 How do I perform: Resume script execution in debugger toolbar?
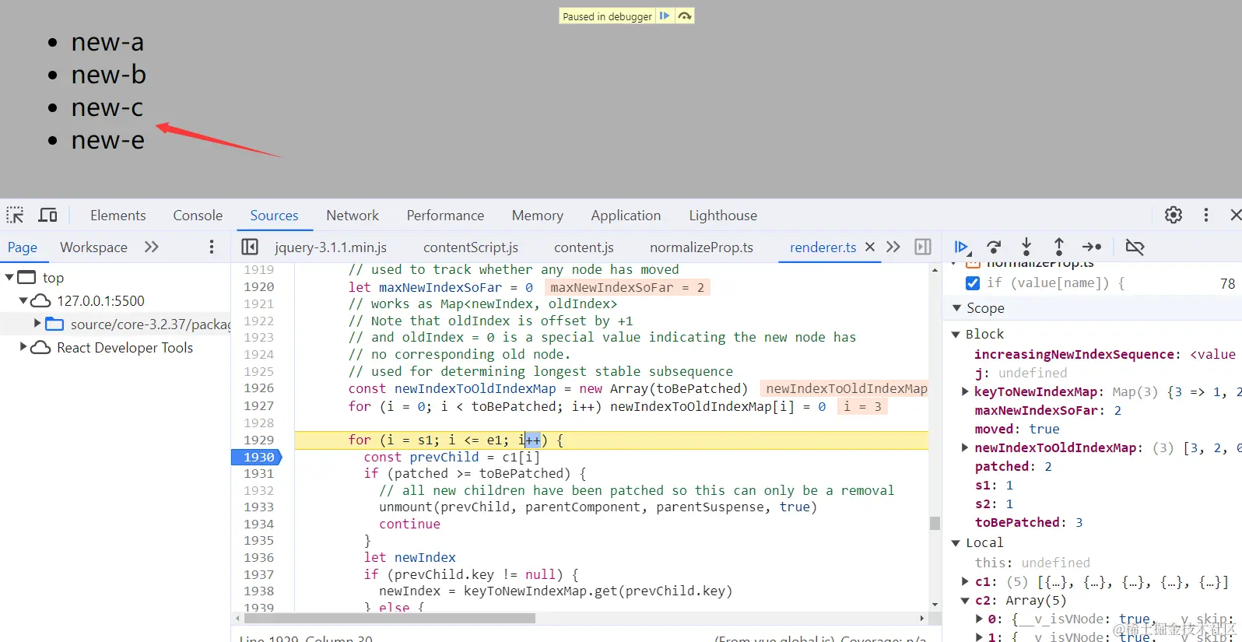[x=961, y=247]
